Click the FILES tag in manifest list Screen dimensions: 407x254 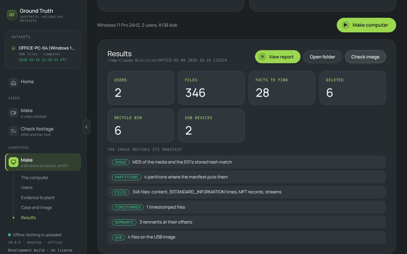(x=121, y=192)
